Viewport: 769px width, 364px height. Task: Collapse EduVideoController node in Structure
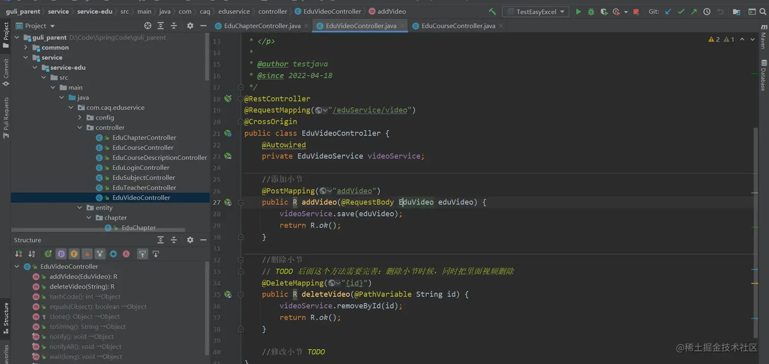17,266
